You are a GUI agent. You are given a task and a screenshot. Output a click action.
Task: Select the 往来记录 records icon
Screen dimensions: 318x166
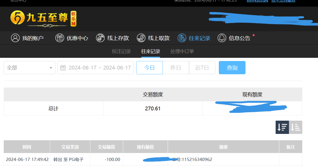click(x=182, y=38)
